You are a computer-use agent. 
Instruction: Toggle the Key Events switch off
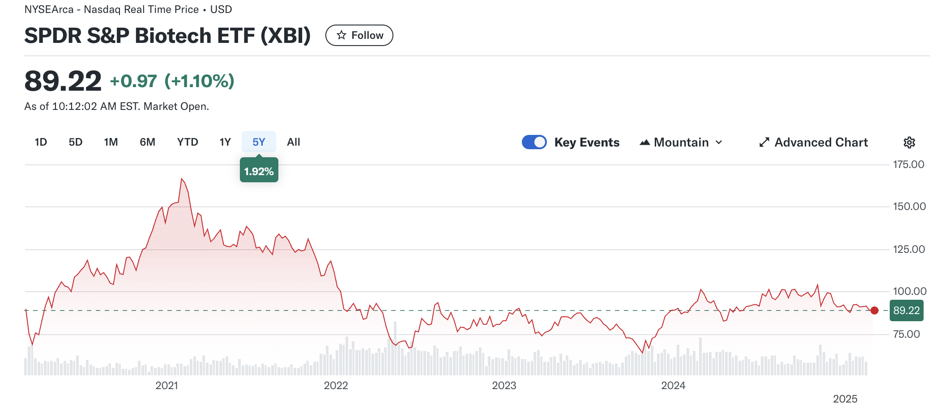(534, 142)
